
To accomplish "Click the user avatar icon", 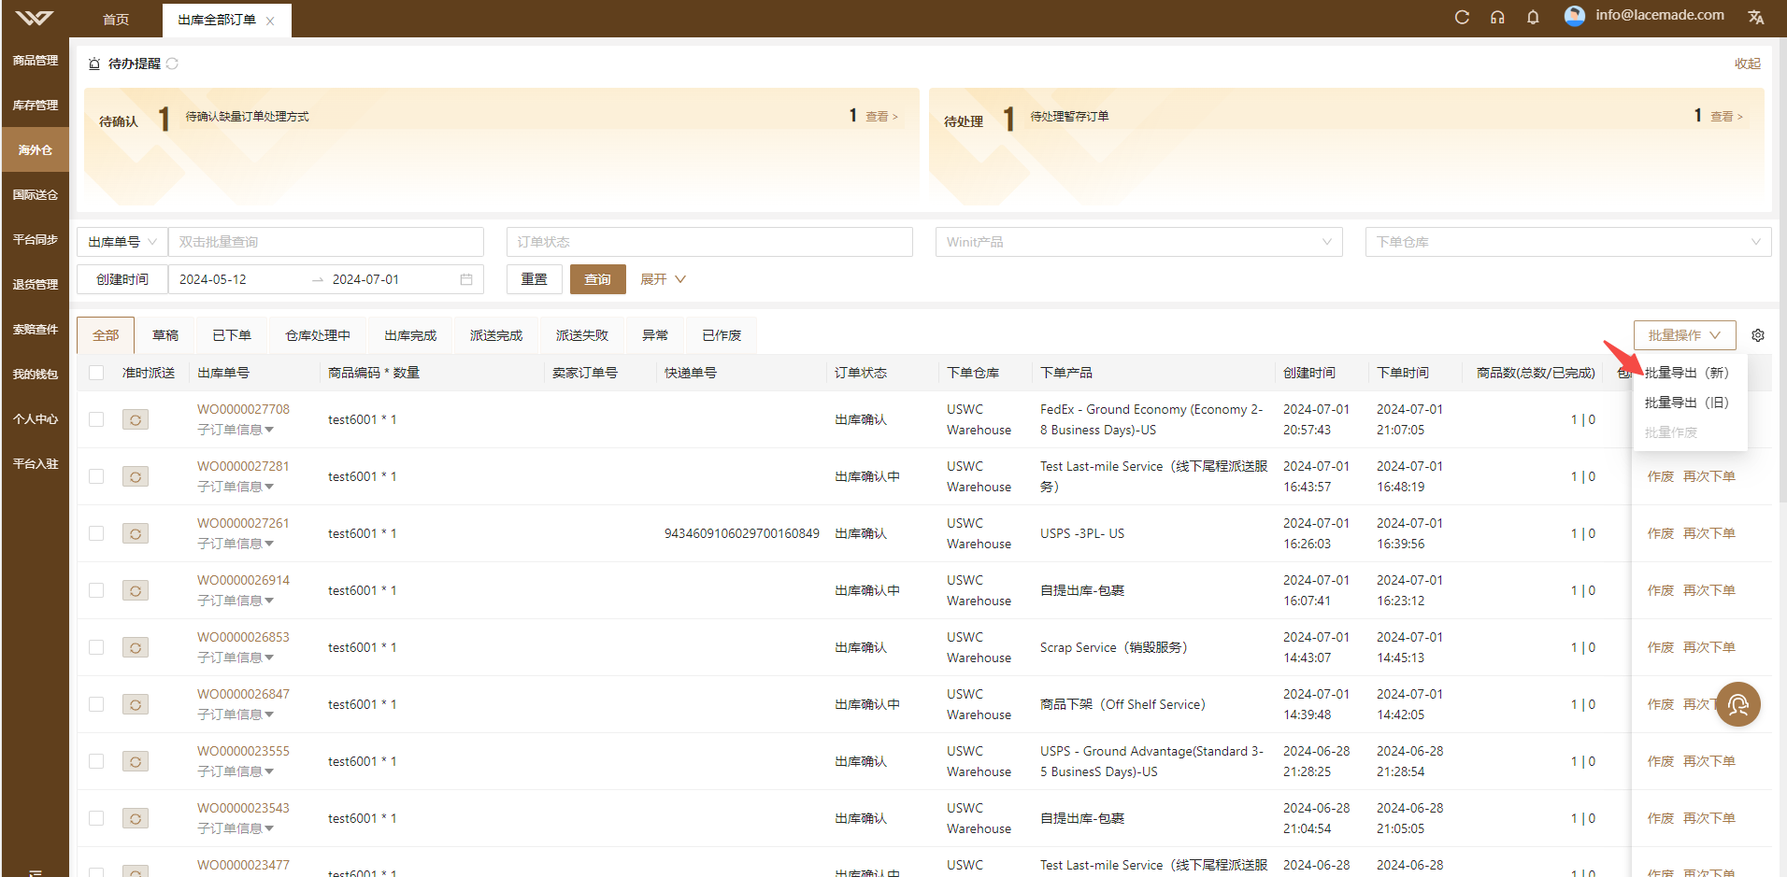I will (x=1575, y=16).
